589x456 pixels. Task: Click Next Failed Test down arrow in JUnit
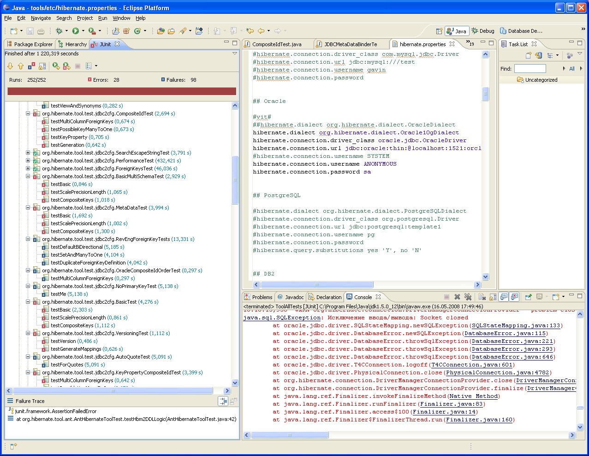(10, 66)
